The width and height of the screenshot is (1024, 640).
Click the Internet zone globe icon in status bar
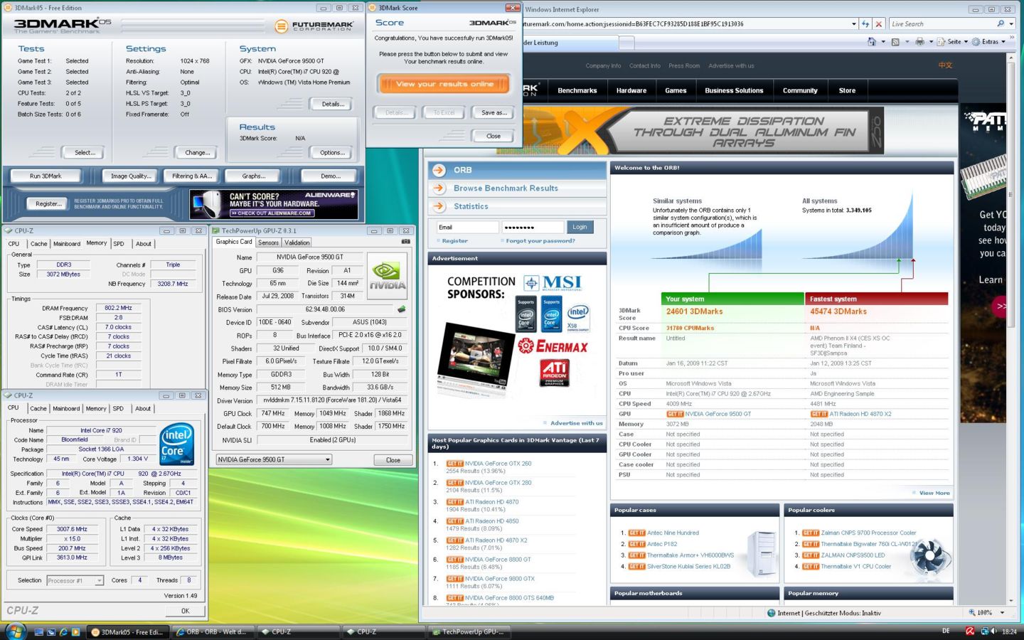pos(772,612)
